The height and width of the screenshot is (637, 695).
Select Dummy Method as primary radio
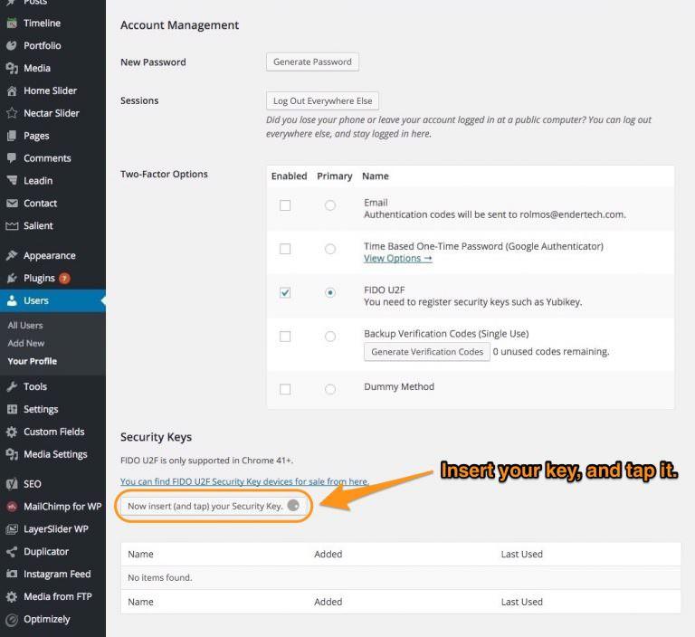[330, 389]
